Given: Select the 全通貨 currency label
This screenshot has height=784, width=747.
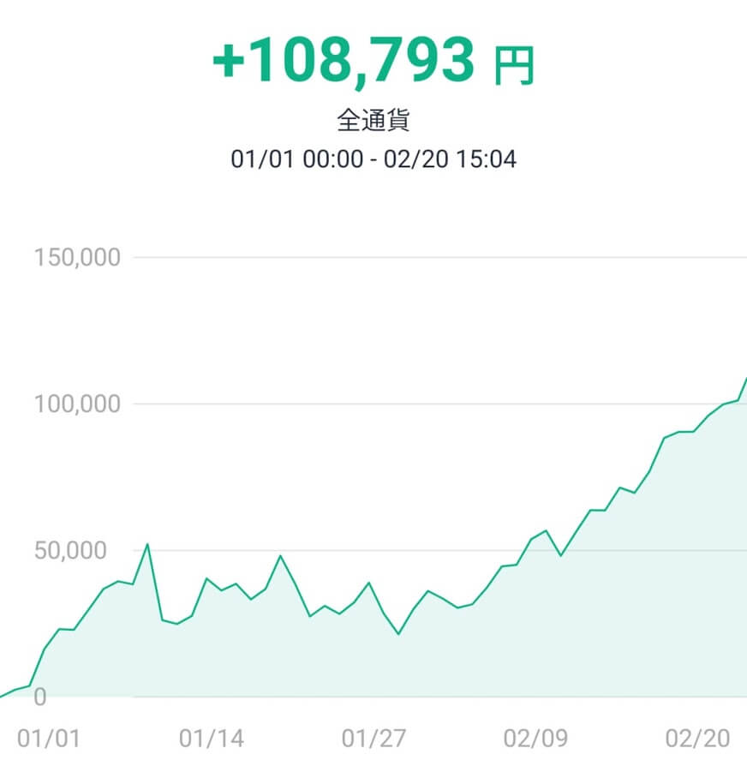Looking at the screenshot, I should 373,120.
